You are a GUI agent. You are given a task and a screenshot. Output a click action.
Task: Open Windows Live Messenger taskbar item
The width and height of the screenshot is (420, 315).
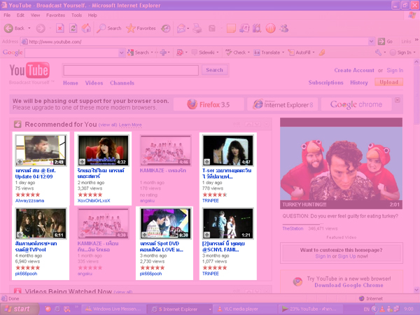click(x=113, y=309)
